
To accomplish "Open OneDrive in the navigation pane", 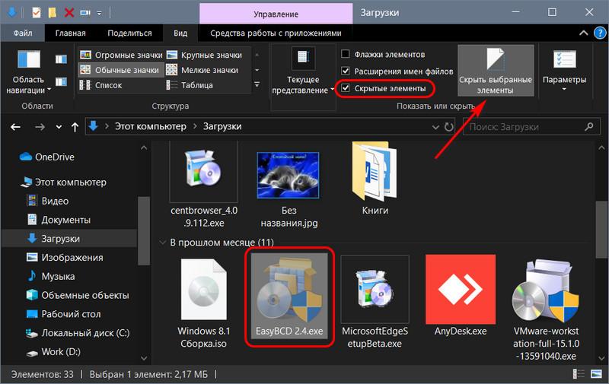I will (x=46, y=157).
